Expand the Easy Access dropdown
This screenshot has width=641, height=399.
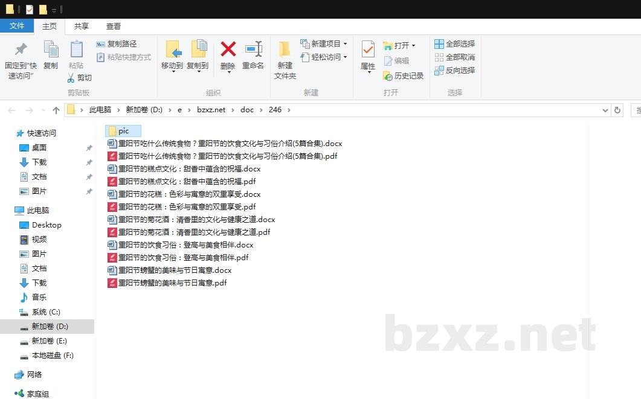[x=345, y=57]
